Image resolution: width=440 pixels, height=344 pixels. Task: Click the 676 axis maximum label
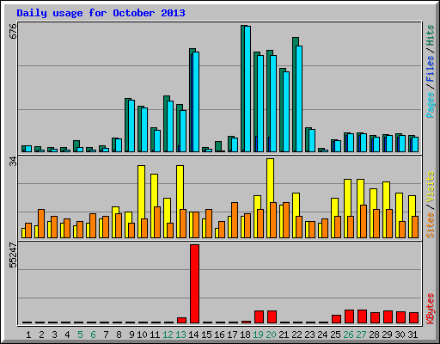(13, 31)
